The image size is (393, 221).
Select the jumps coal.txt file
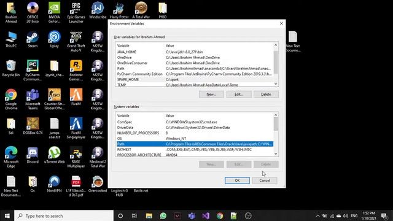pos(54,128)
